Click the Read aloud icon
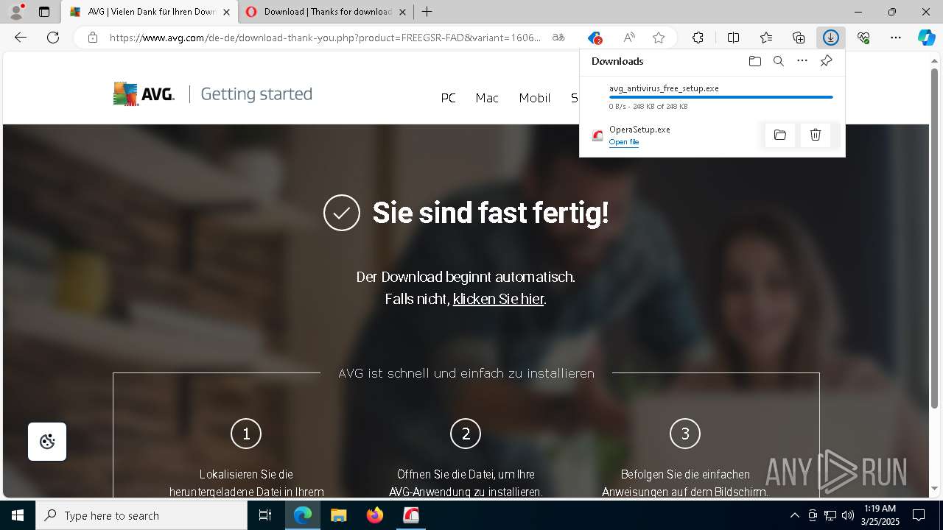Screen dimensions: 943x530 [628, 38]
